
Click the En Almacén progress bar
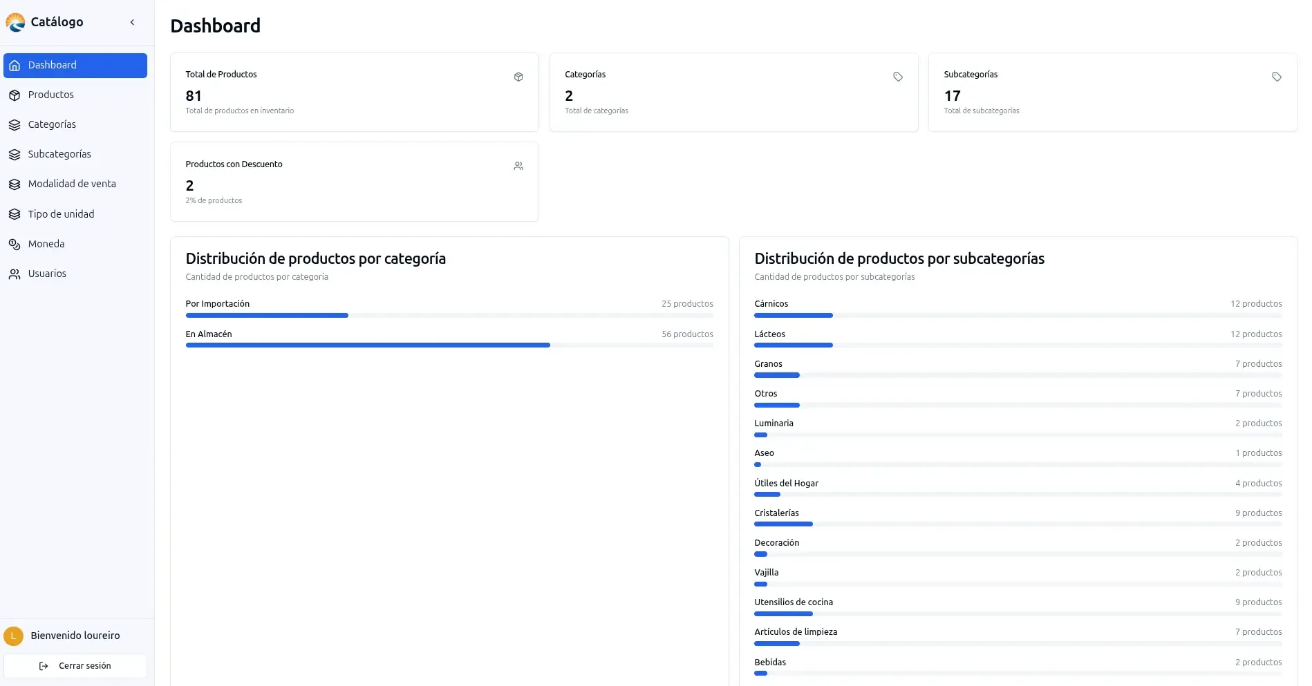449,345
